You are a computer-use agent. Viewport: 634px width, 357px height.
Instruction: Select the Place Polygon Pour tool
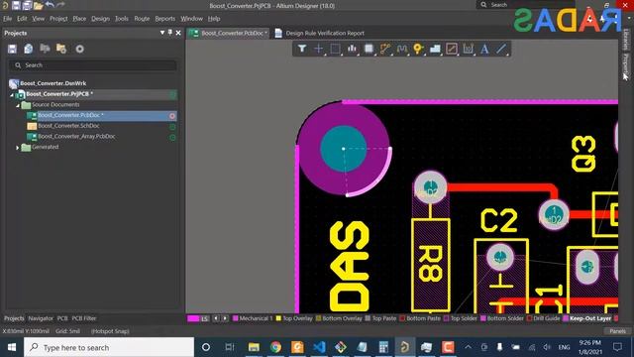point(435,49)
